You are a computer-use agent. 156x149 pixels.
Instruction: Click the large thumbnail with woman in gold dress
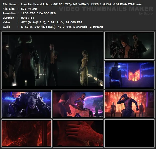52,60
